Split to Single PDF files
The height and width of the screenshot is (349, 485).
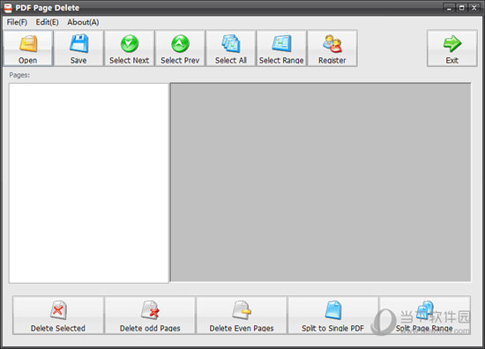333,316
